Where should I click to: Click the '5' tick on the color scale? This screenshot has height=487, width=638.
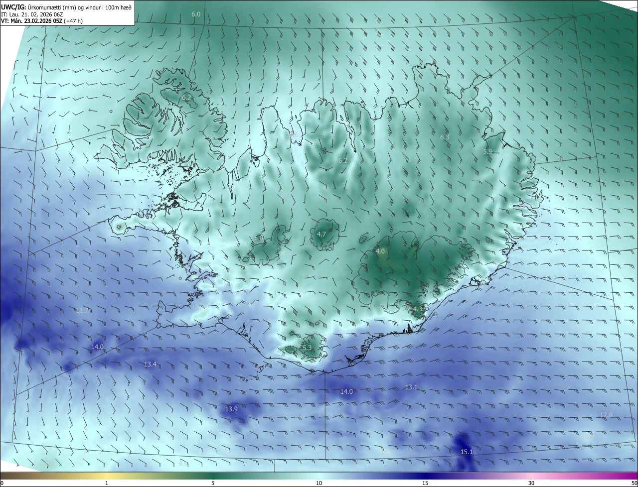click(x=213, y=483)
